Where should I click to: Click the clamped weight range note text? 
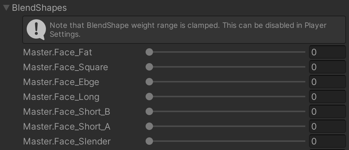[x=188, y=30]
